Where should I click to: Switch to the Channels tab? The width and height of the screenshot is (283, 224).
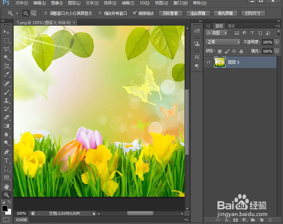[231, 26]
